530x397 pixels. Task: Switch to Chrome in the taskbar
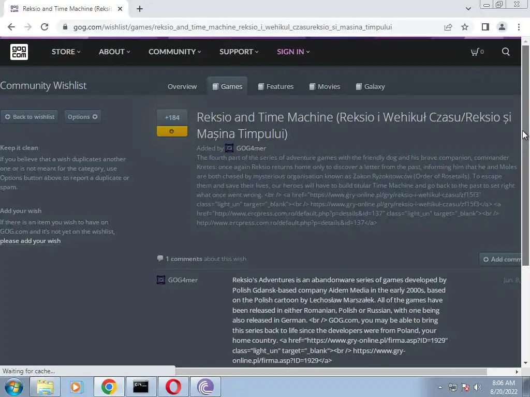pyautogui.click(x=109, y=387)
